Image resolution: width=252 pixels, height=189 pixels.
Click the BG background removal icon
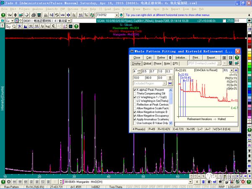(81, 15)
